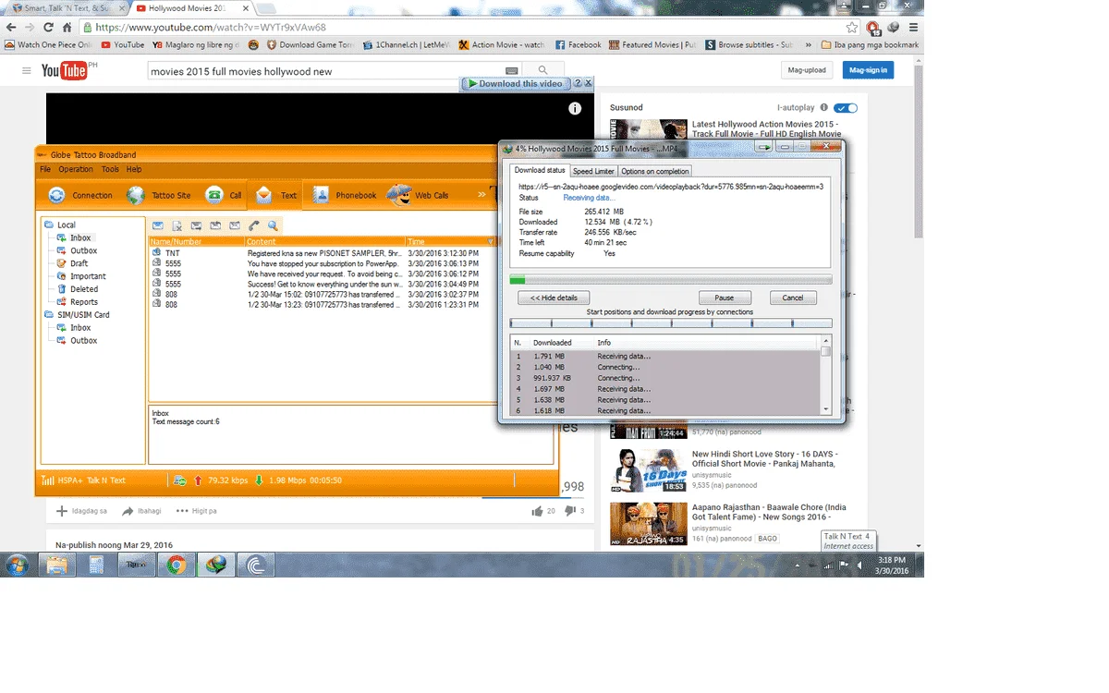Click video info icon on YouTube player

575,108
